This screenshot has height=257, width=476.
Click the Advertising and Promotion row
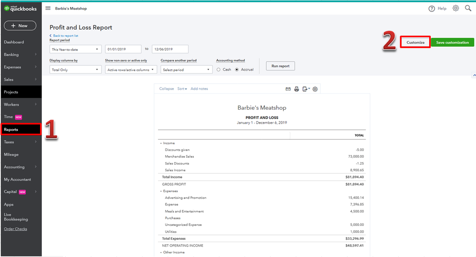click(x=262, y=198)
